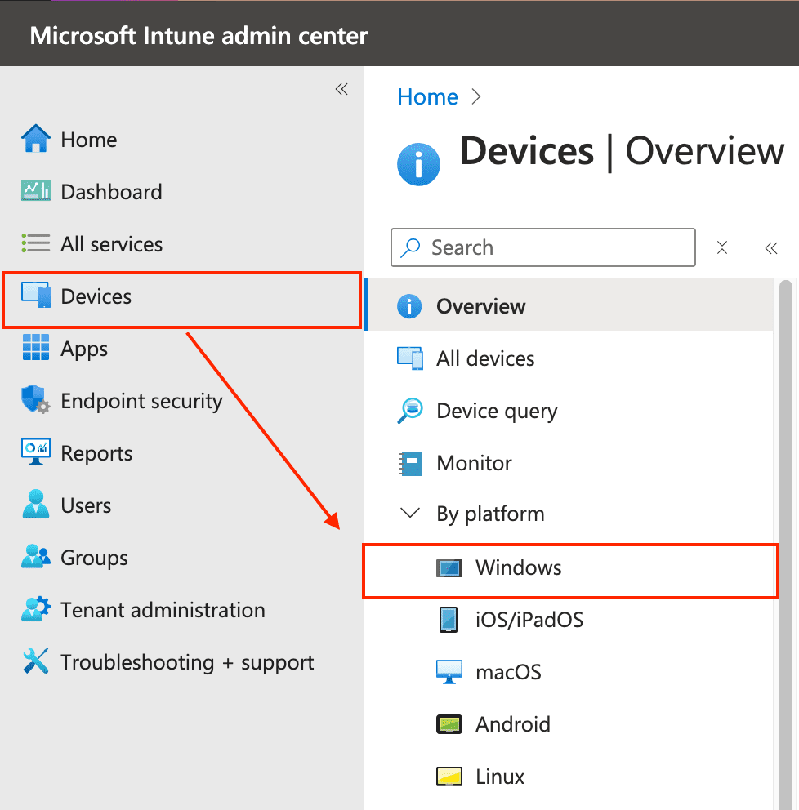Click the Endpoint security shield icon
The image size is (799, 810).
pos(36,401)
